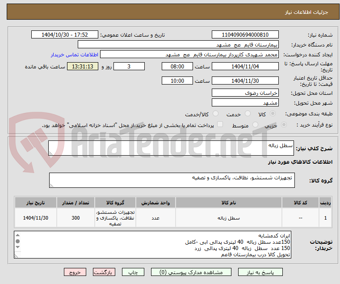Click the deadline time field 08:00
Viewport: 340px width, 284px height.
[x=177, y=66]
